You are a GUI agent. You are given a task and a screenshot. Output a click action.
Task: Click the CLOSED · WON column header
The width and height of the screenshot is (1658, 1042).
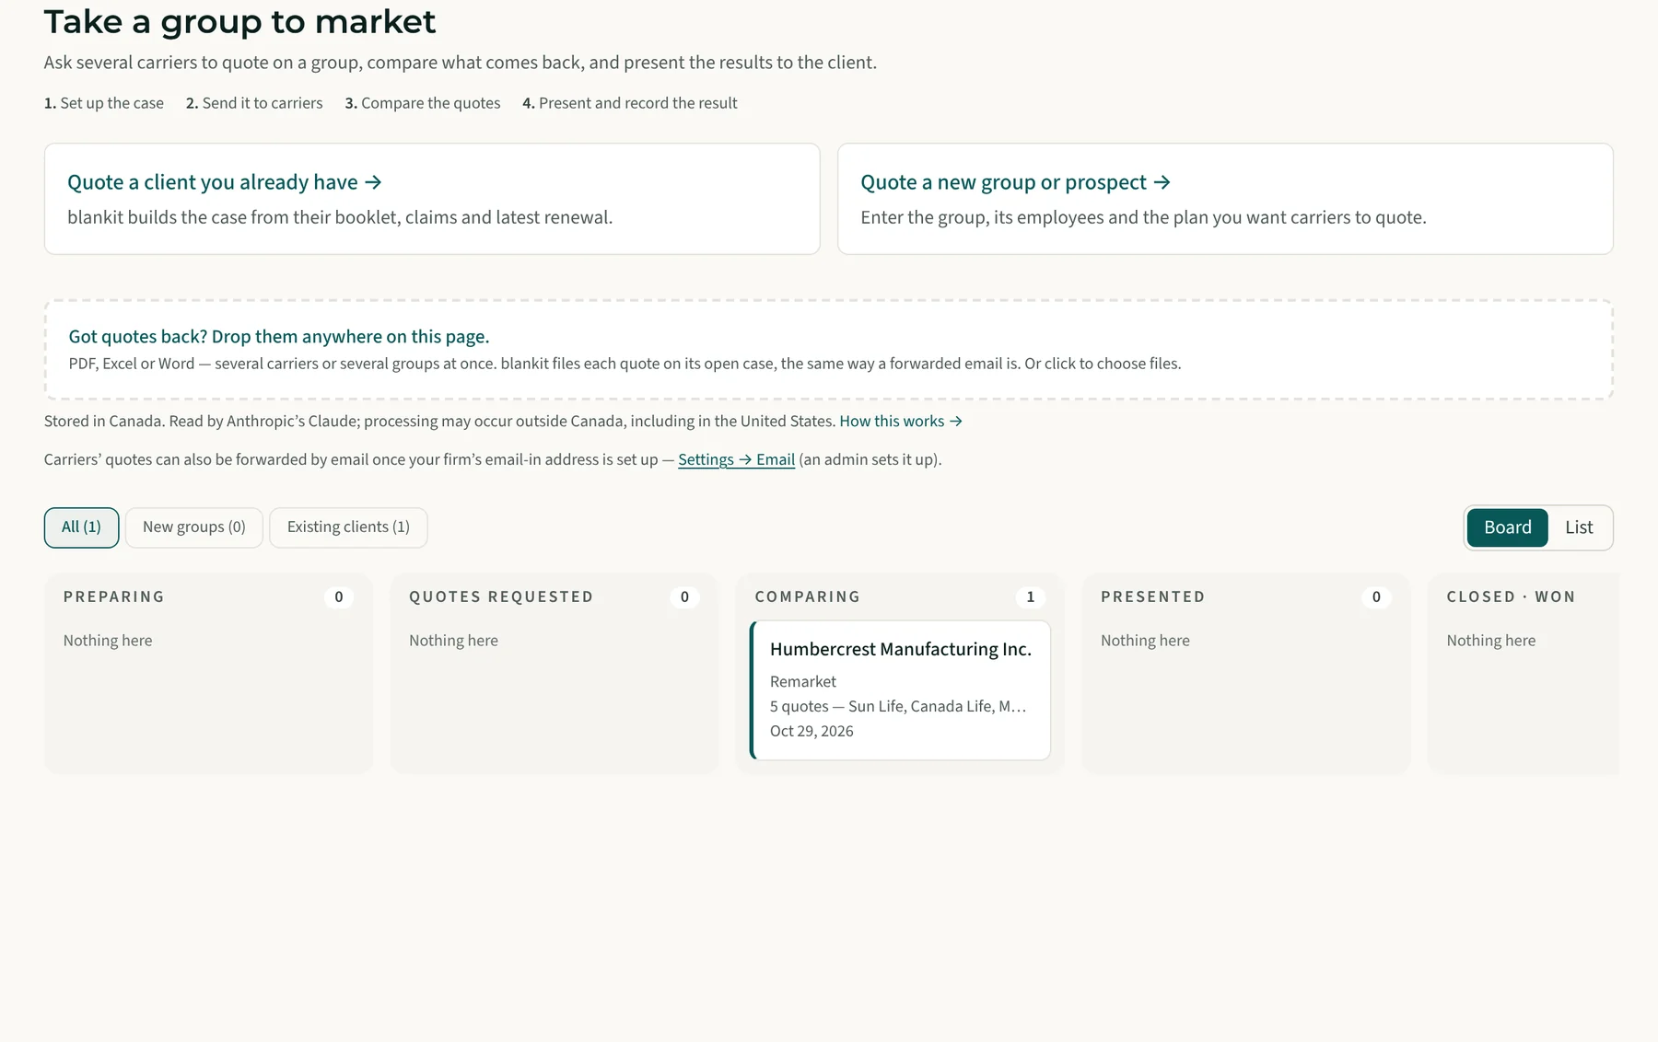point(1511,596)
